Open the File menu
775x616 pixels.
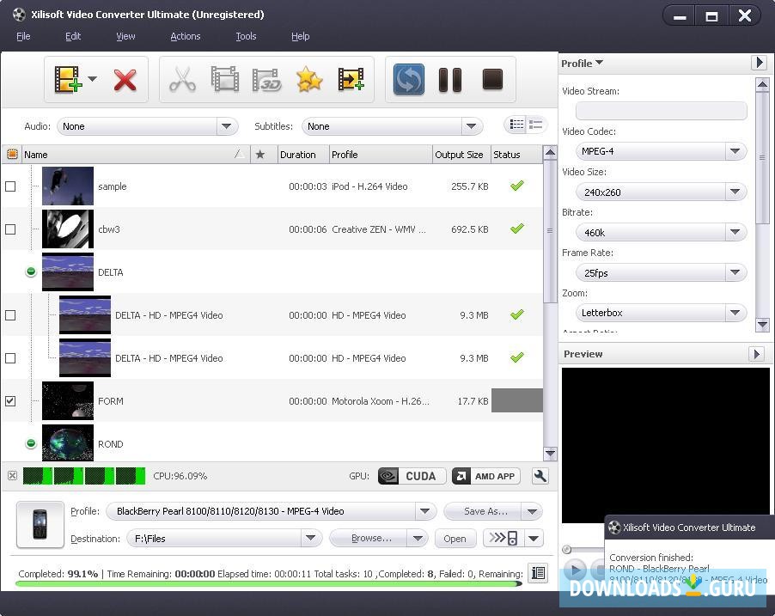[23, 36]
